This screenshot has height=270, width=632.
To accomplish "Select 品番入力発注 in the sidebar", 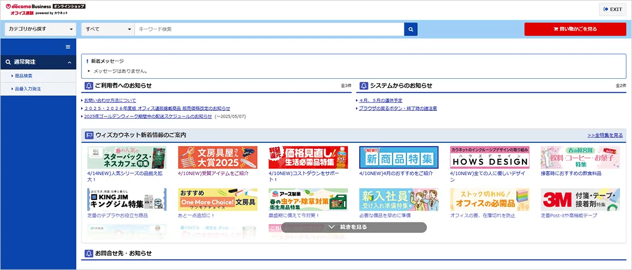I will coord(28,89).
